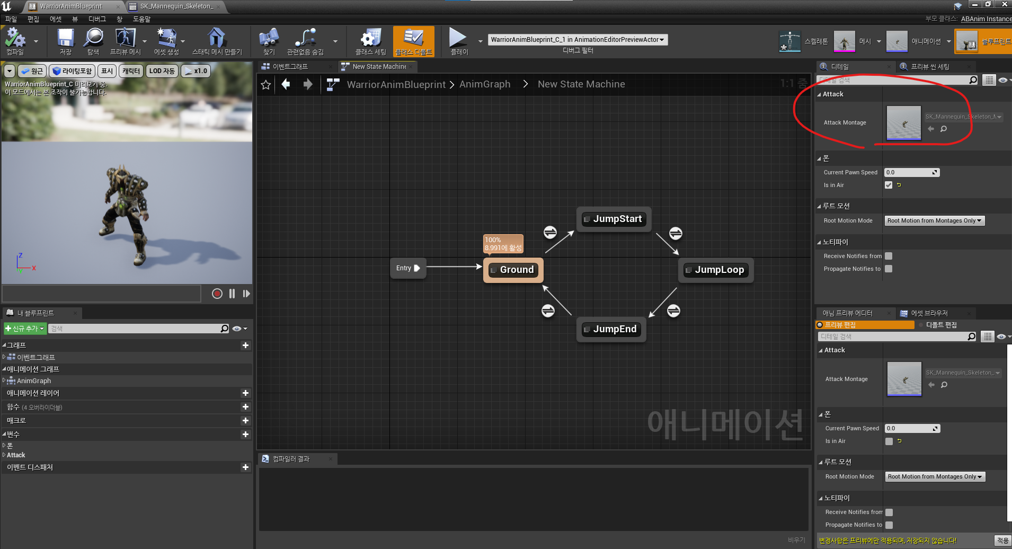Toggle Receive Notifies from checkbox in upper Details

coord(889,256)
